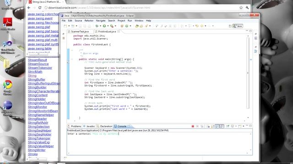Click the editor vertical scrollbar

(x=248, y=73)
